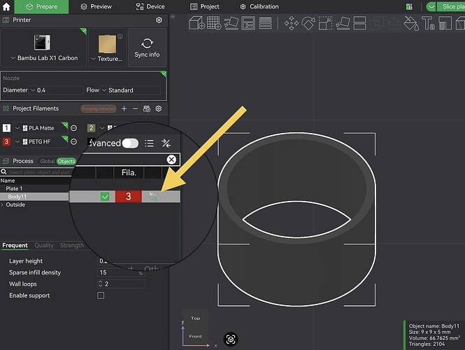Select the Move tool in toolbar
Image resolution: width=465 pixels, height=350 pixels.
[x=291, y=23]
